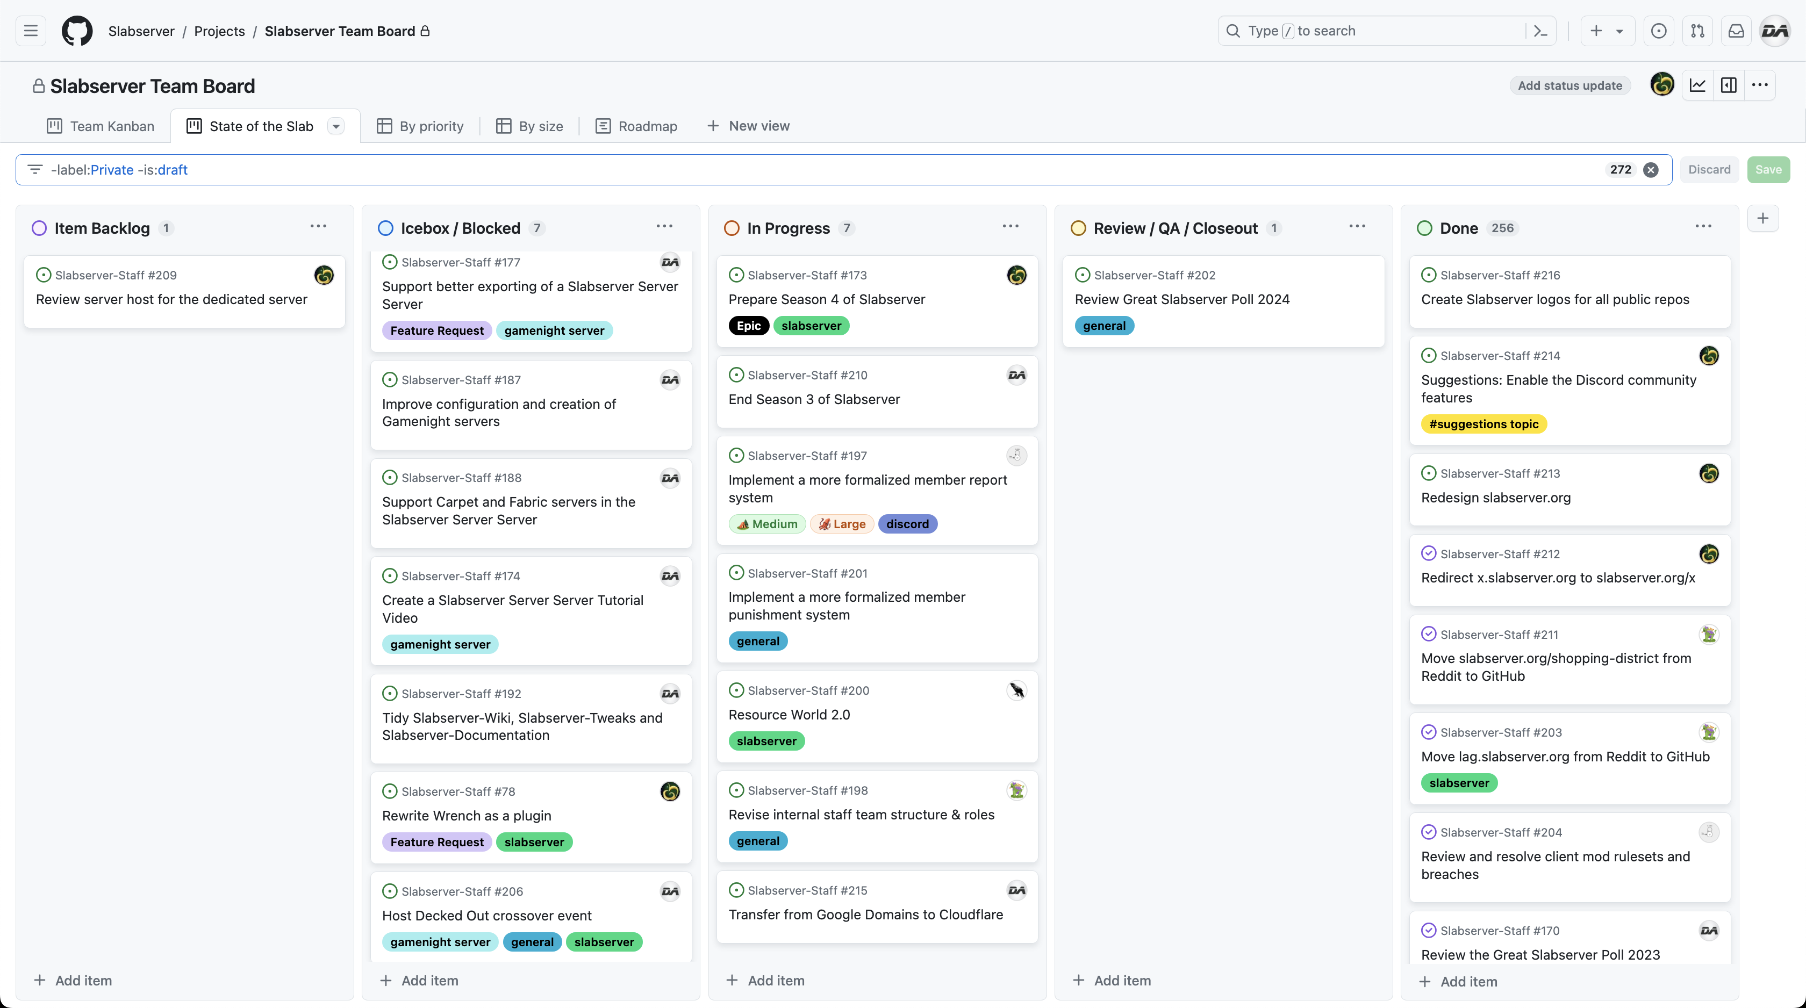Click the yellow #suggestions topic label
Image resolution: width=1806 pixels, height=1008 pixels.
[1483, 424]
